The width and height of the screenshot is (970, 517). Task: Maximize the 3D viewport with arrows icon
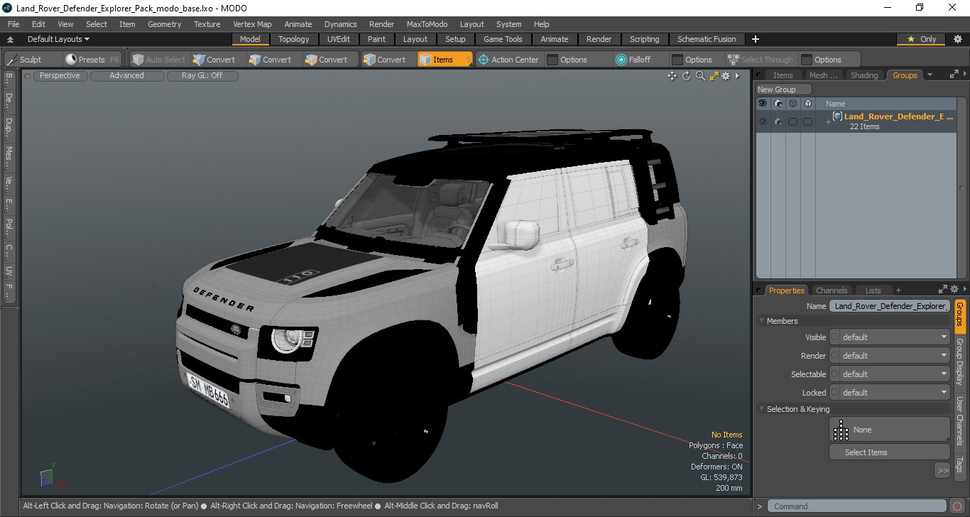point(714,76)
